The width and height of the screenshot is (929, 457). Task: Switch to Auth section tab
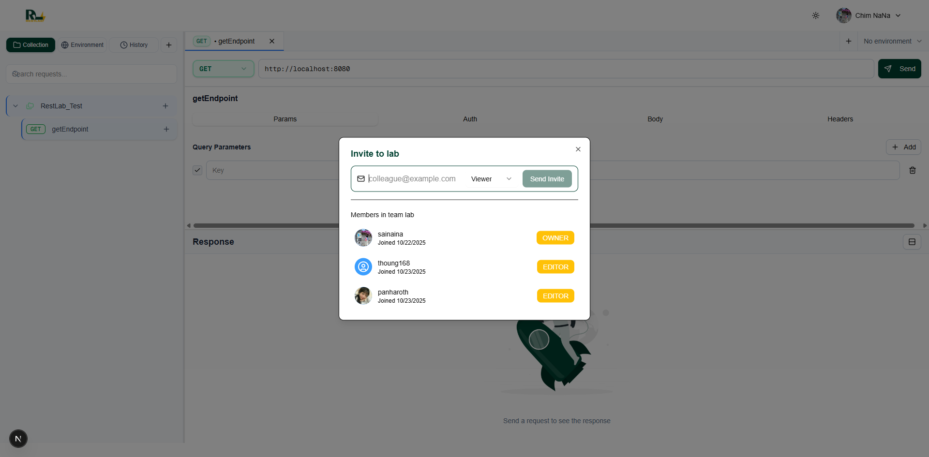pos(470,119)
